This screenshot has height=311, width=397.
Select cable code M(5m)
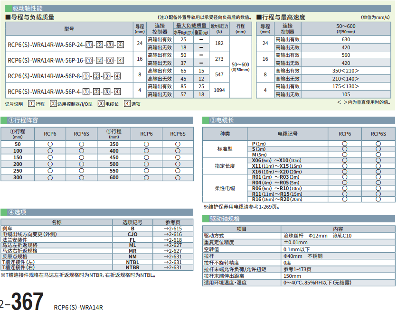pyautogui.click(x=259, y=155)
